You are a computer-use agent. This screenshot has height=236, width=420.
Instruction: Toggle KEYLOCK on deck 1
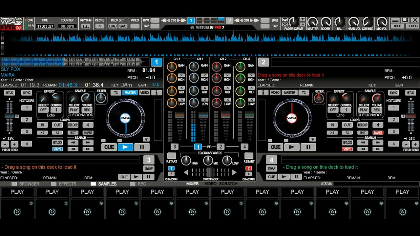(x=57, y=143)
